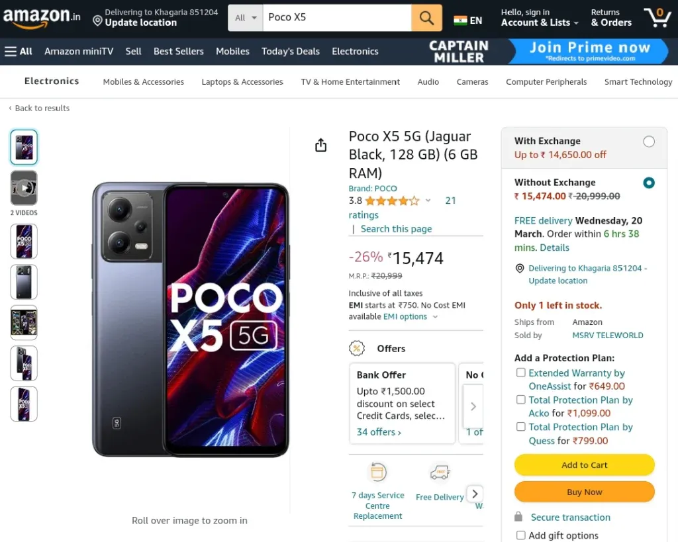
Task: Expand the EMI options dropdown
Action: [411, 316]
